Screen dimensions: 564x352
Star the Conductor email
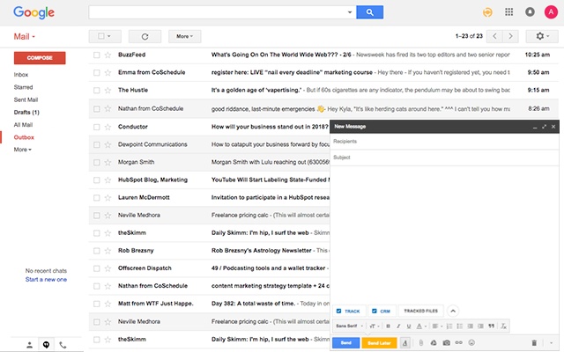(108, 127)
